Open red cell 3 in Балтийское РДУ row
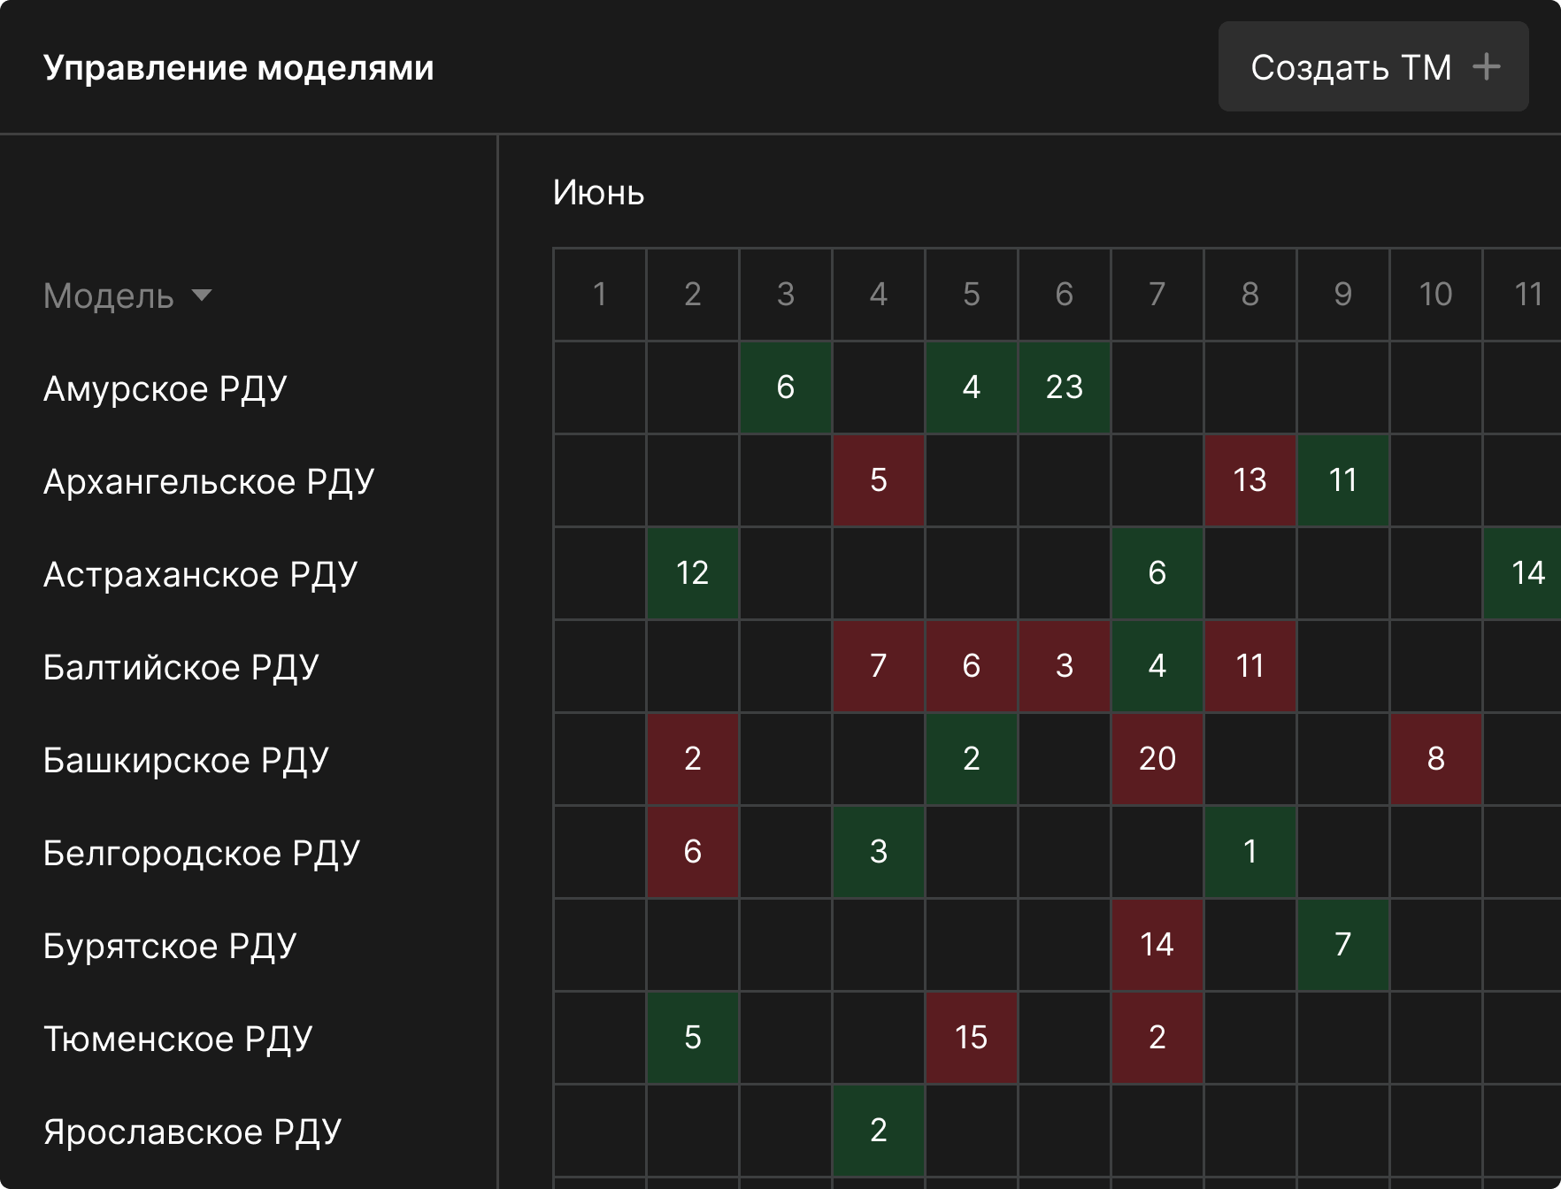The image size is (1561, 1189). (x=1065, y=666)
